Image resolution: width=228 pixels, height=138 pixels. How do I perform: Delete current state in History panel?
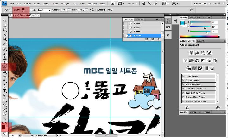tap(158, 39)
